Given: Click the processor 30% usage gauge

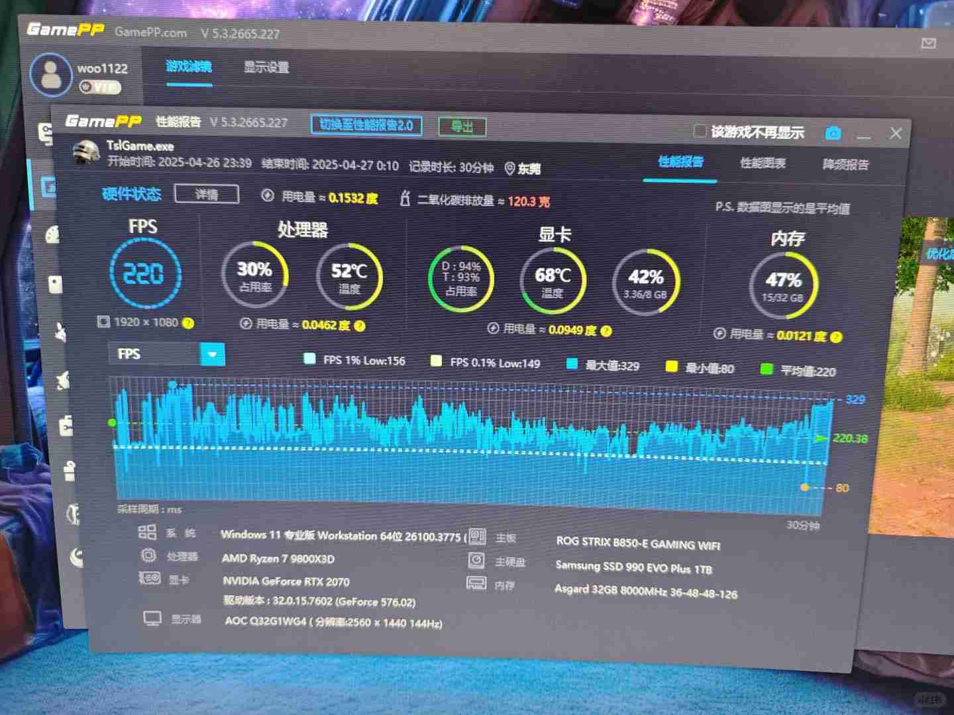Looking at the screenshot, I should coord(254,275).
